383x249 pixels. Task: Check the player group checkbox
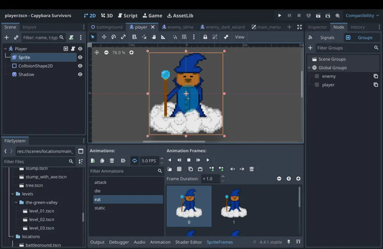317,85
